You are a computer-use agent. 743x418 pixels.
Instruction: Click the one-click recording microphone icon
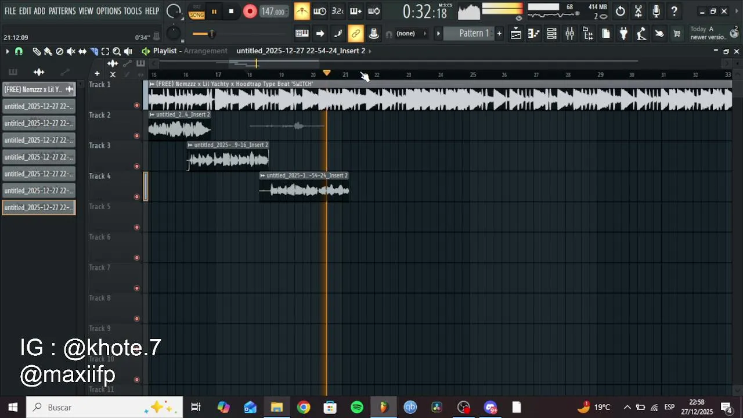(657, 11)
